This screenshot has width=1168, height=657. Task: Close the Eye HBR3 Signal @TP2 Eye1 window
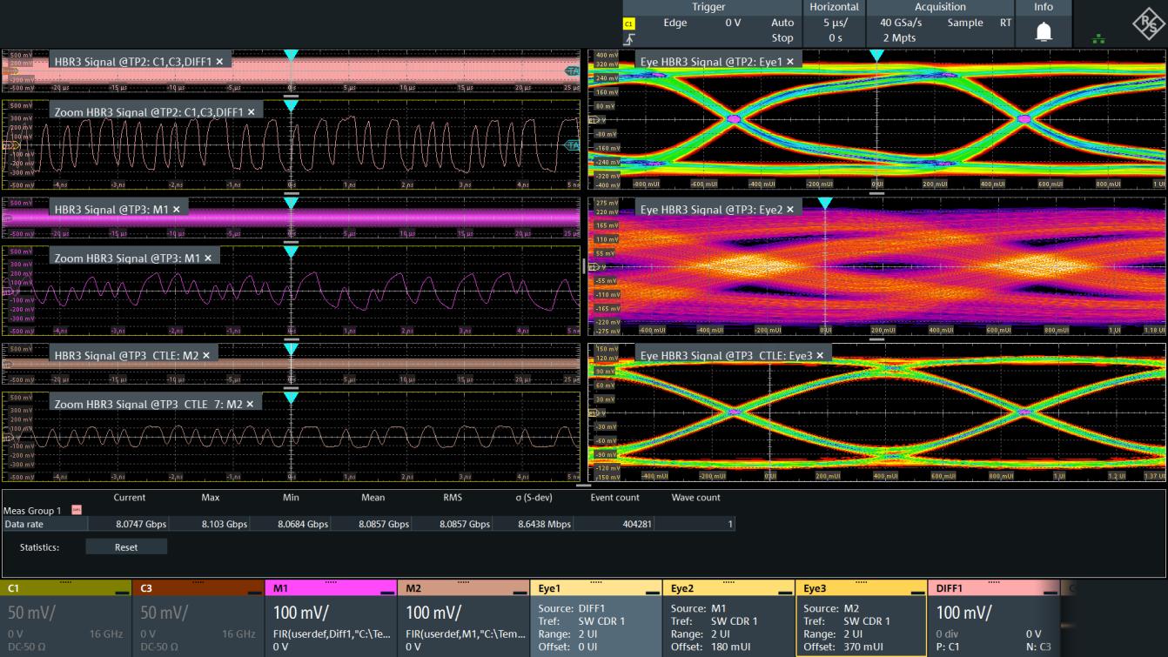tap(790, 62)
